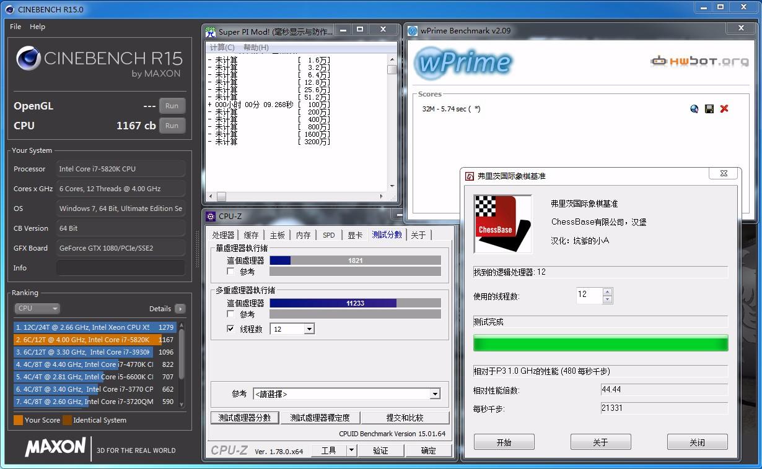Open the 參考 <請選擇> reference dropdown
Viewport: 762px width, 469px height.
(x=435, y=394)
